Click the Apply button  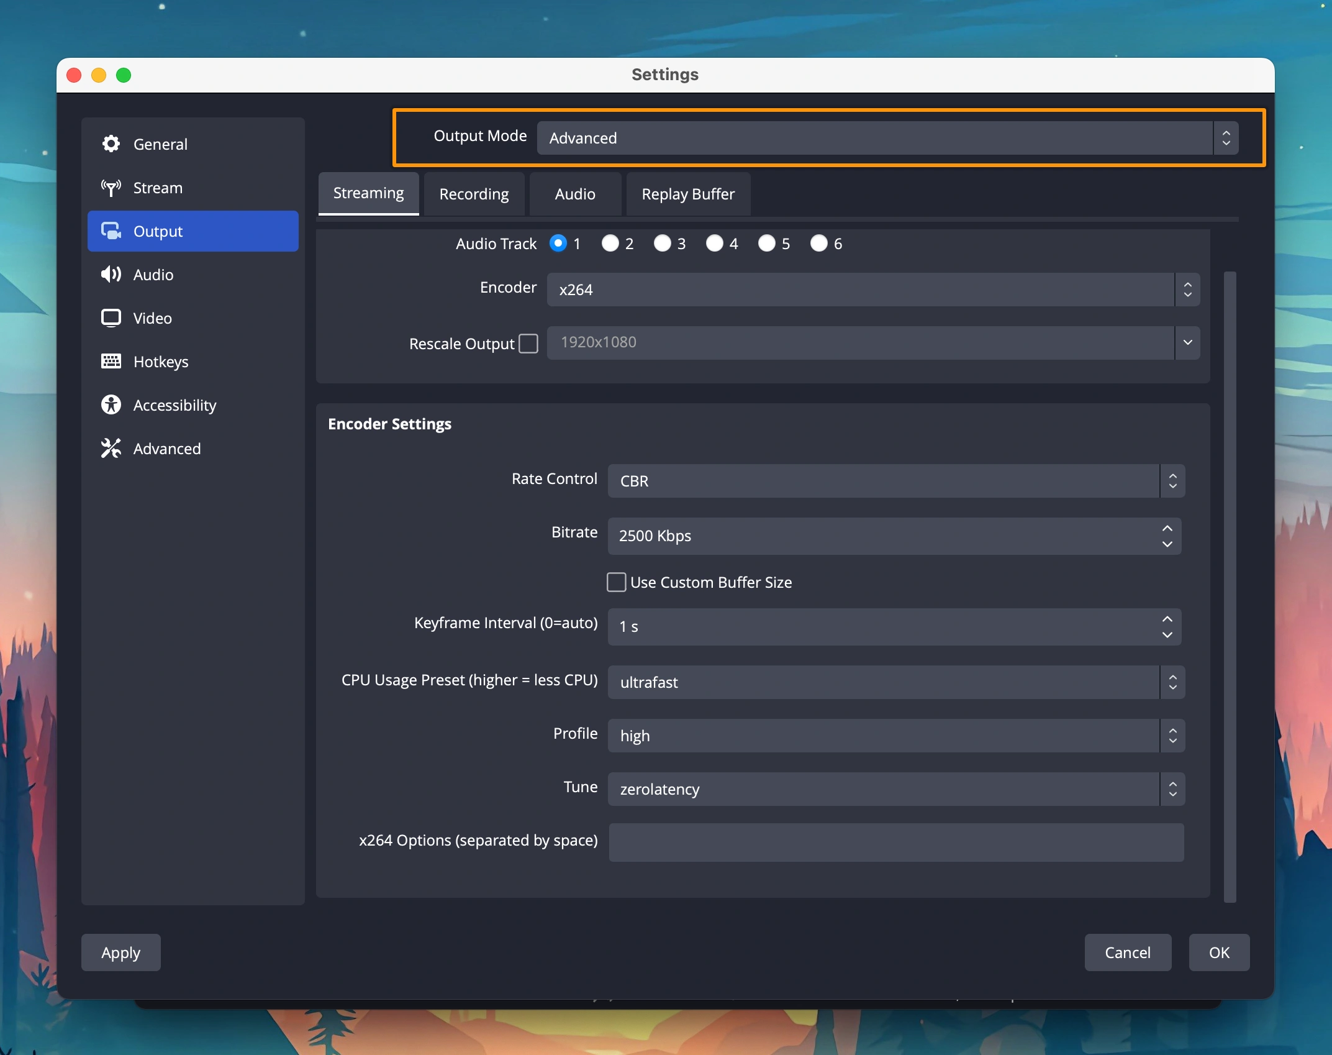point(121,952)
